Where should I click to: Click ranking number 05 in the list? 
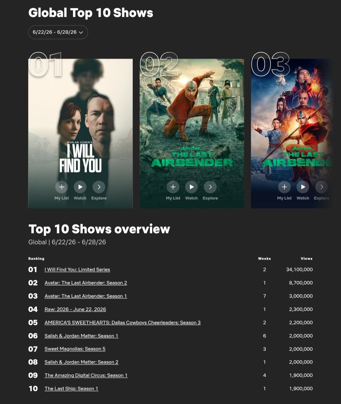pyautogui.click(x=33, y=323)
